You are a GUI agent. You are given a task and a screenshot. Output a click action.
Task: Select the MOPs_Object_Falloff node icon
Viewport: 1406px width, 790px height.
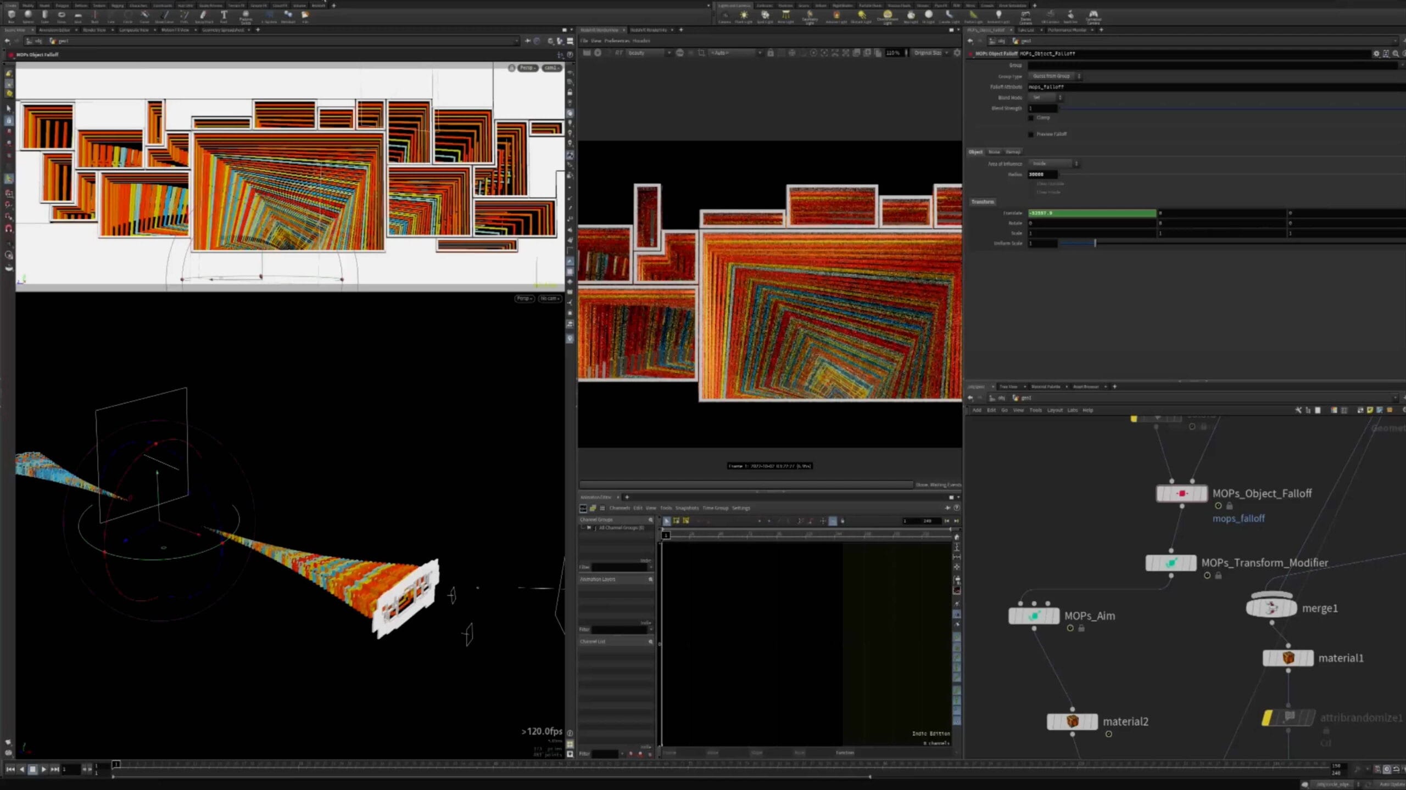(1181, 493)
